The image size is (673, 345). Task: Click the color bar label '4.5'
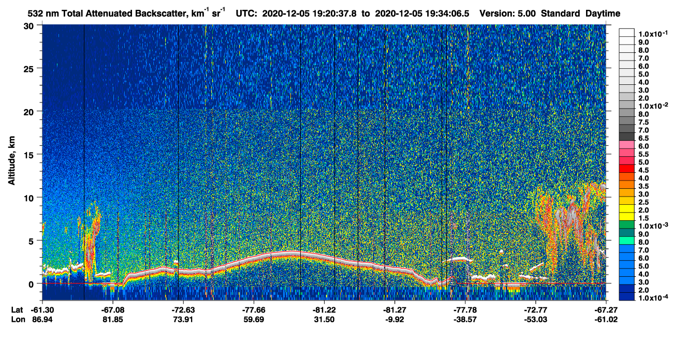click(x=643, y=169)
